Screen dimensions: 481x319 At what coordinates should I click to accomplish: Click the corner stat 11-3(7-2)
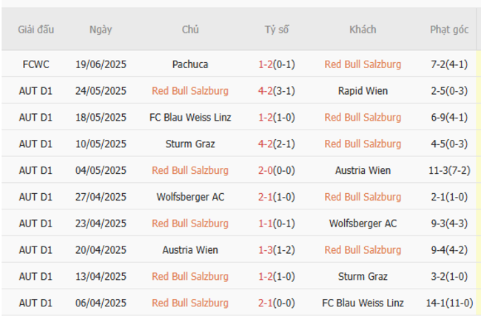(x=449, y=170)
